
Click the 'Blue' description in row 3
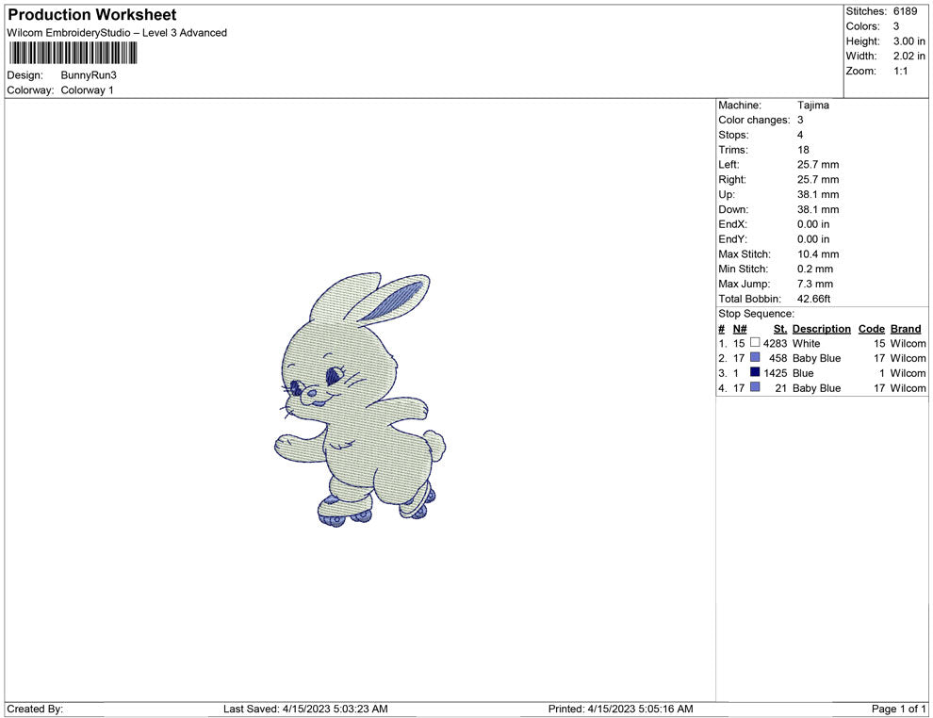[803, 373]
